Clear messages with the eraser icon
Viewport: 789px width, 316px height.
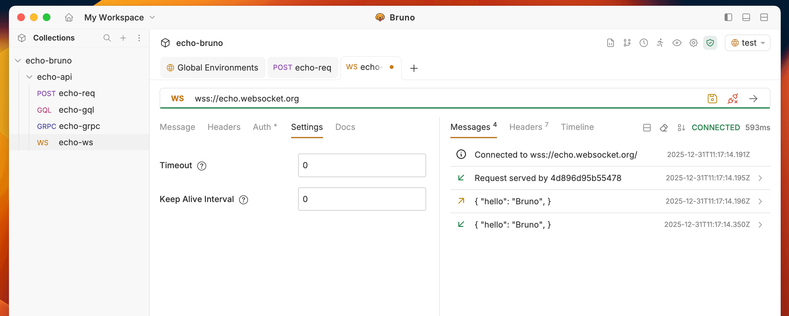pos(664,127)
